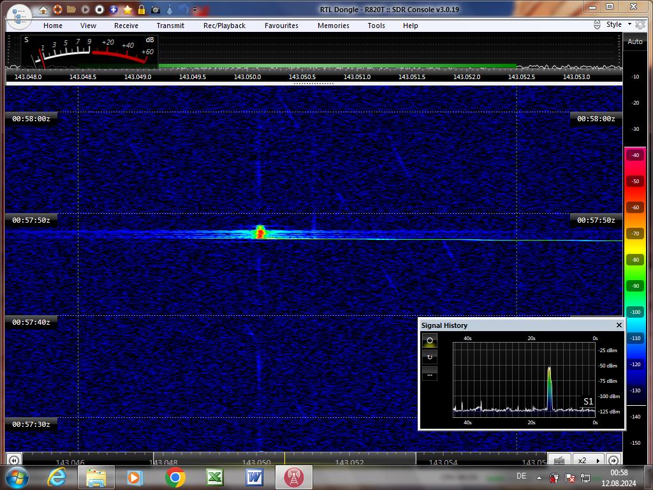The height and width of the screenshot is (490, 653).
Task: Open the SDR Console application menu orb
Action: (19, 17)
